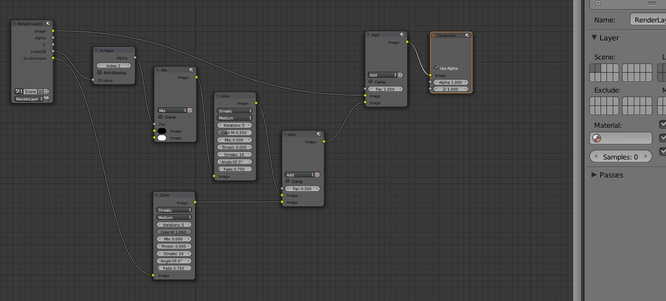This screenshot has height=301, width=666.
Task: Click second Scene layer grid block
Action: pos(637,73)
